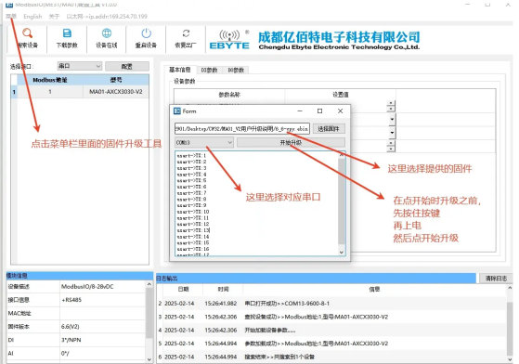Switch language via English menu item
This screenshot has height=364, width=519.
[32, 16]
